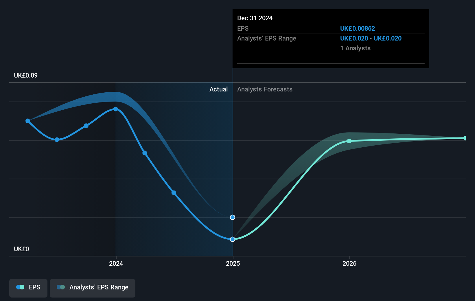This screenshot has width=475, height=301.
Task: Toggle Analysts' EPS Range visibility
Action: (x=93, y=287)
